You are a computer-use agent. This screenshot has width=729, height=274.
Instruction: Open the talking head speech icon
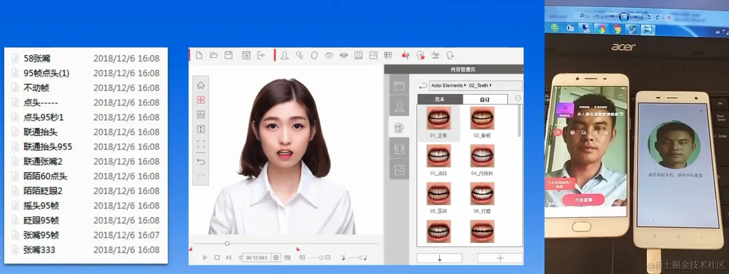(450, 56)
